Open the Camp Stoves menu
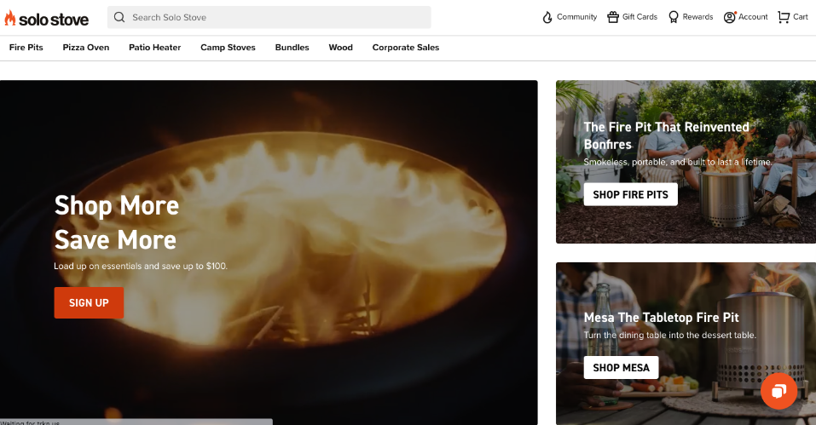 click(228, 48)
